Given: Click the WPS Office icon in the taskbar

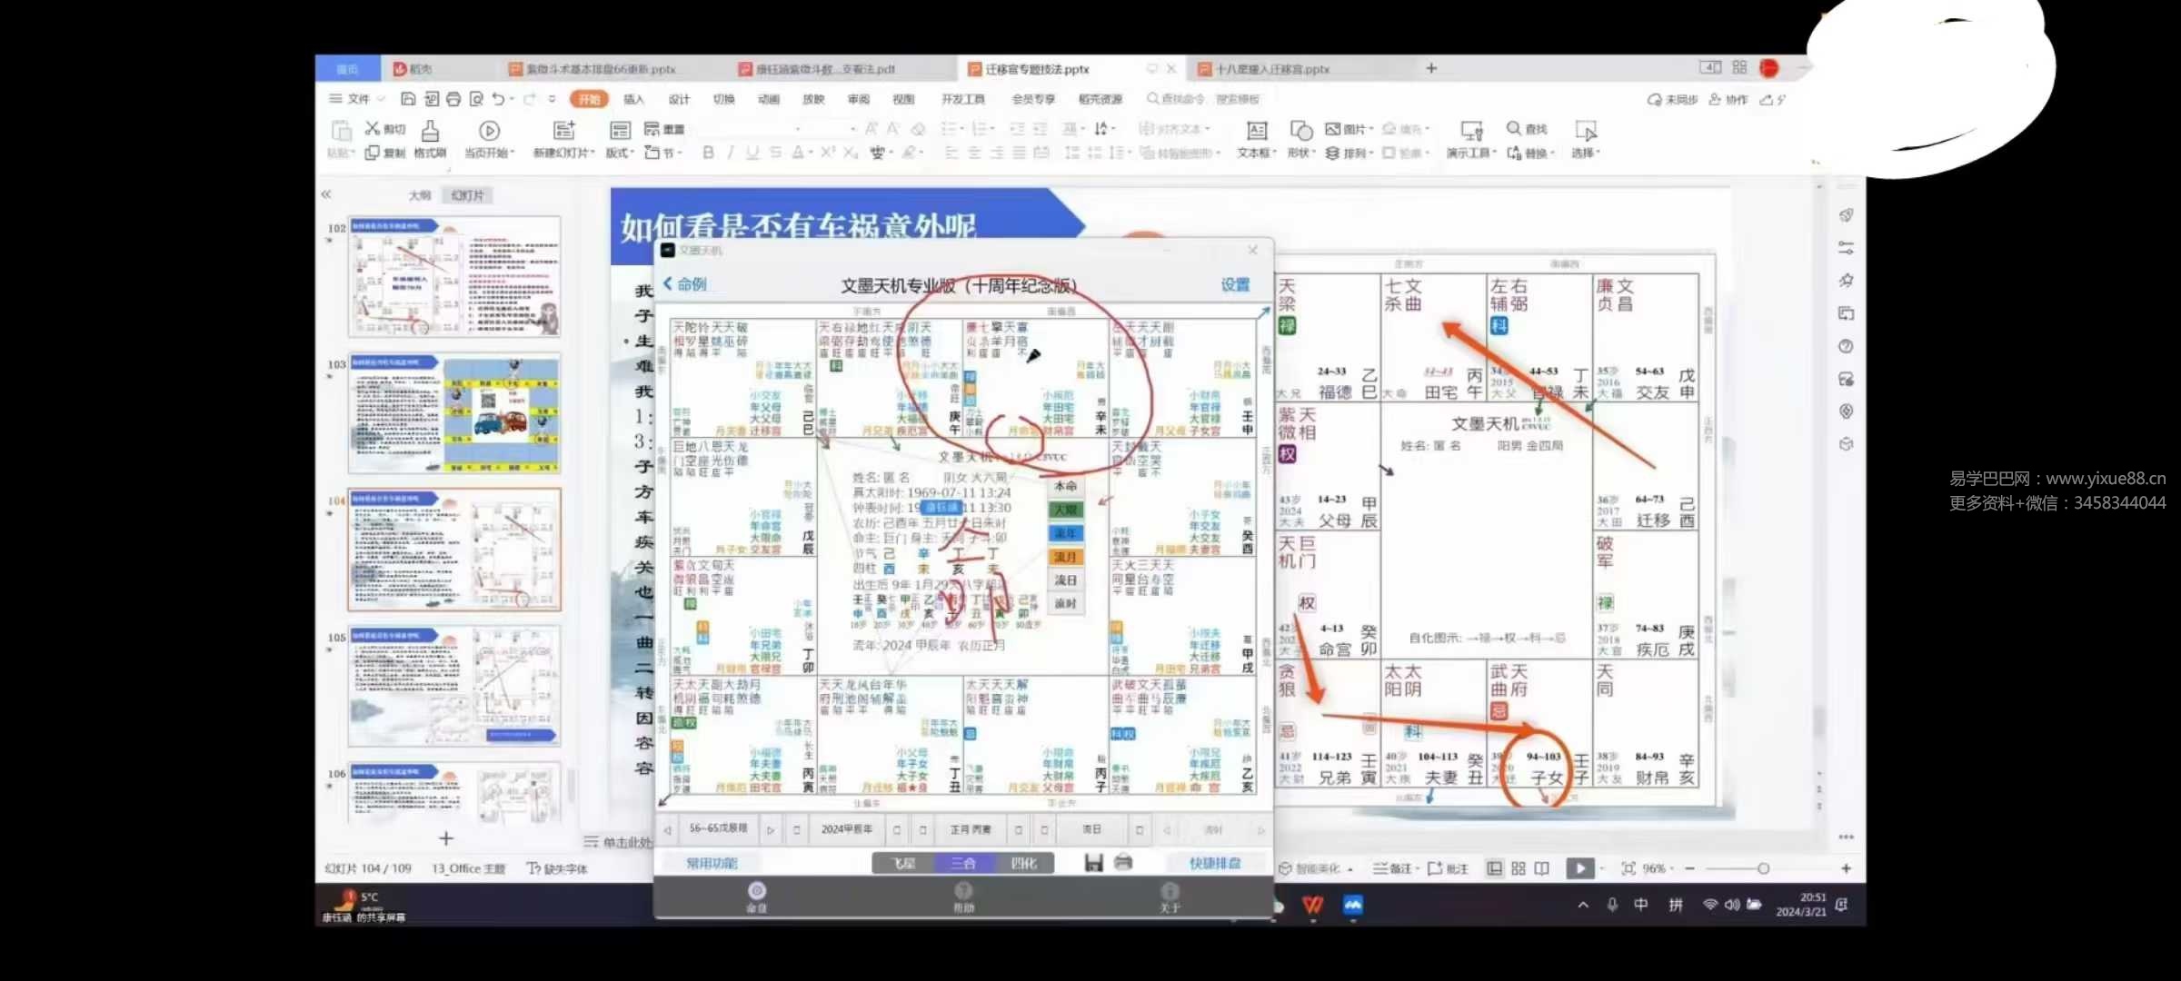Looking at the screenshot, I should [x=1312, y=906].
